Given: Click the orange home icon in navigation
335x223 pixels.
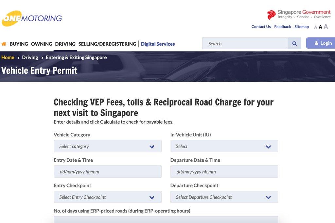Looking at the screenshot, I should point(4,44).
